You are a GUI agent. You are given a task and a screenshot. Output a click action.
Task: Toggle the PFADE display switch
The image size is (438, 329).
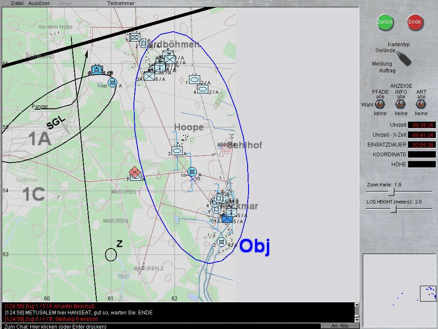click(379, 104)
